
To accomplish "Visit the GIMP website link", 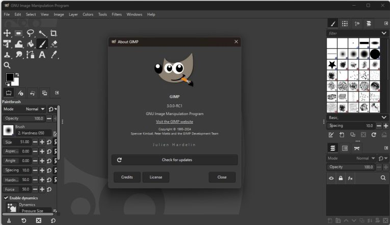I will click(x=175, y=122).
